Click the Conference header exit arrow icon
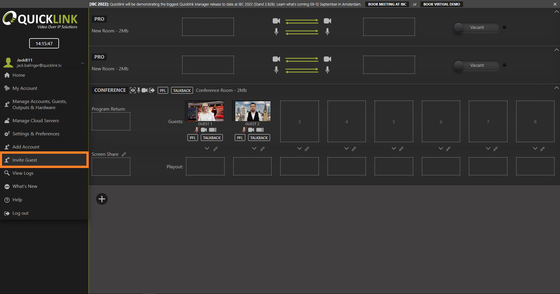 [x=152, y=90]
